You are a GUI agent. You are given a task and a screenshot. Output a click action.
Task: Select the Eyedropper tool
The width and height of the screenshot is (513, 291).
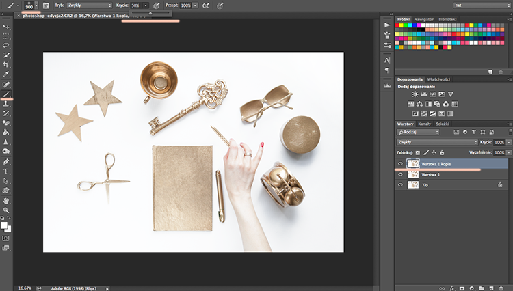coord(6,74)
